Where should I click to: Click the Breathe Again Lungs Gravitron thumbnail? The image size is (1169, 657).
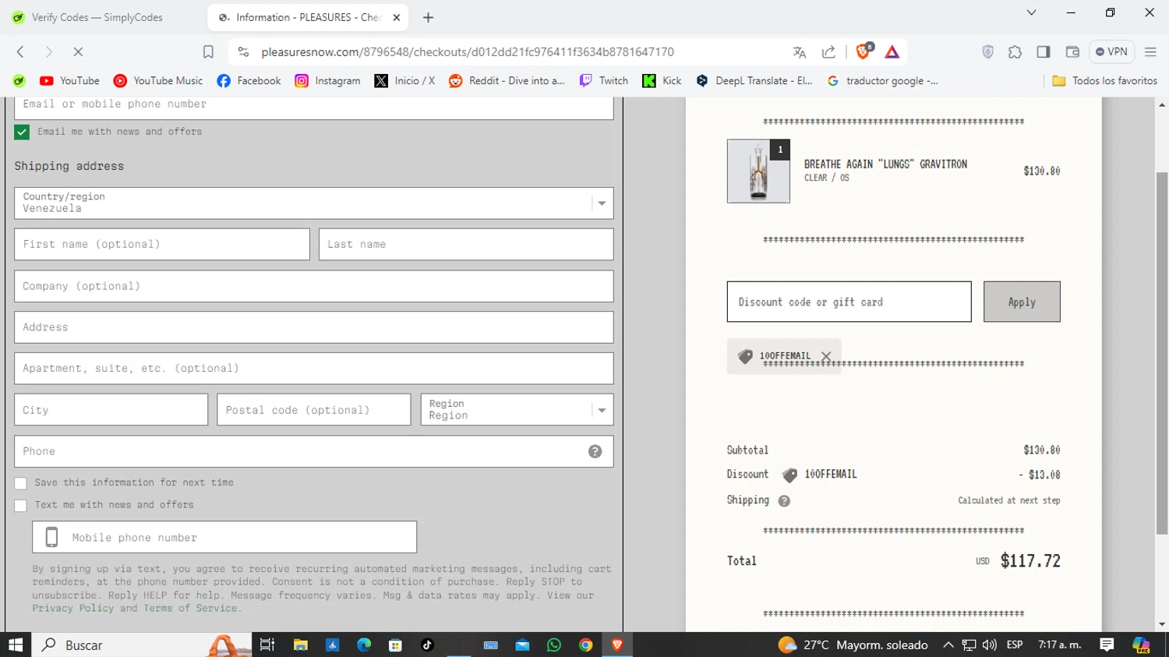[758, 171]
